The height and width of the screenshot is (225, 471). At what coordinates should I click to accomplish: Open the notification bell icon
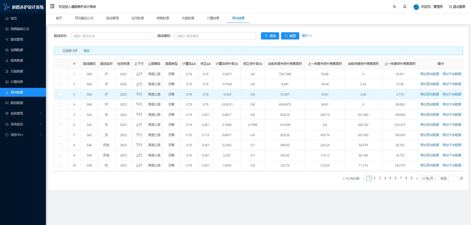405,7
